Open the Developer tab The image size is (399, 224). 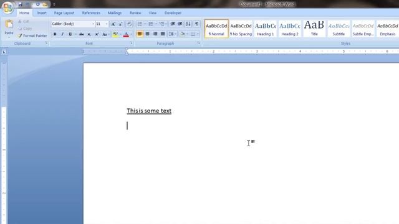pos(173,13)
